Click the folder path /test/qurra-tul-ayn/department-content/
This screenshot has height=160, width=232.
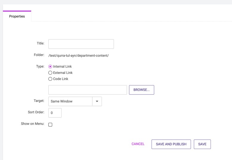point(79,56)
